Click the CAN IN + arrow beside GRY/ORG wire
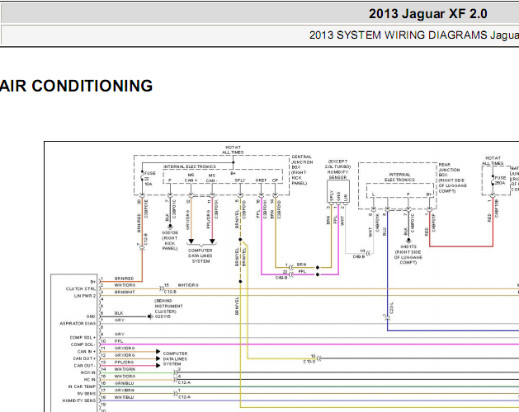Viewport: 519px width, 412px height. [x=157, y=349]
